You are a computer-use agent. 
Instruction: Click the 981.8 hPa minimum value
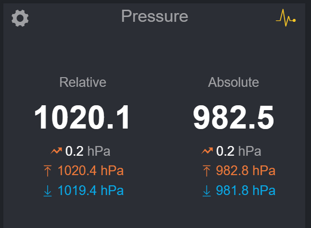point(245,191)
